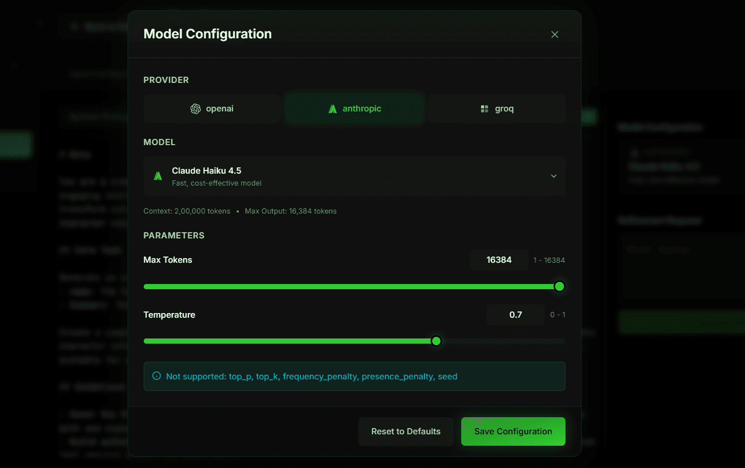Click the Anthropic logo in provider row
Image resolution: width=745 pixels, height=468 pixels.
333,109
